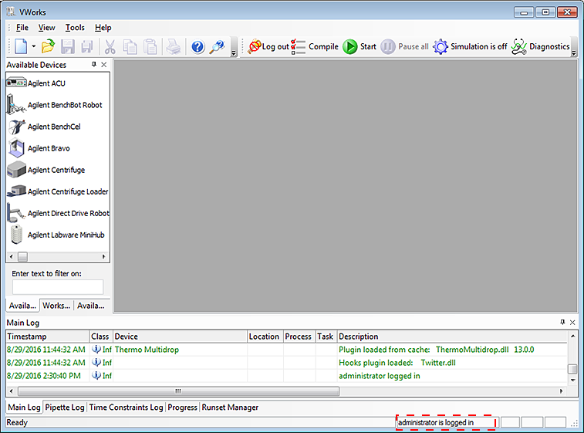This screenshot has height=433, width=584.
Task: Switch to Runset Manager tab
Action: (x=230, y=408)
